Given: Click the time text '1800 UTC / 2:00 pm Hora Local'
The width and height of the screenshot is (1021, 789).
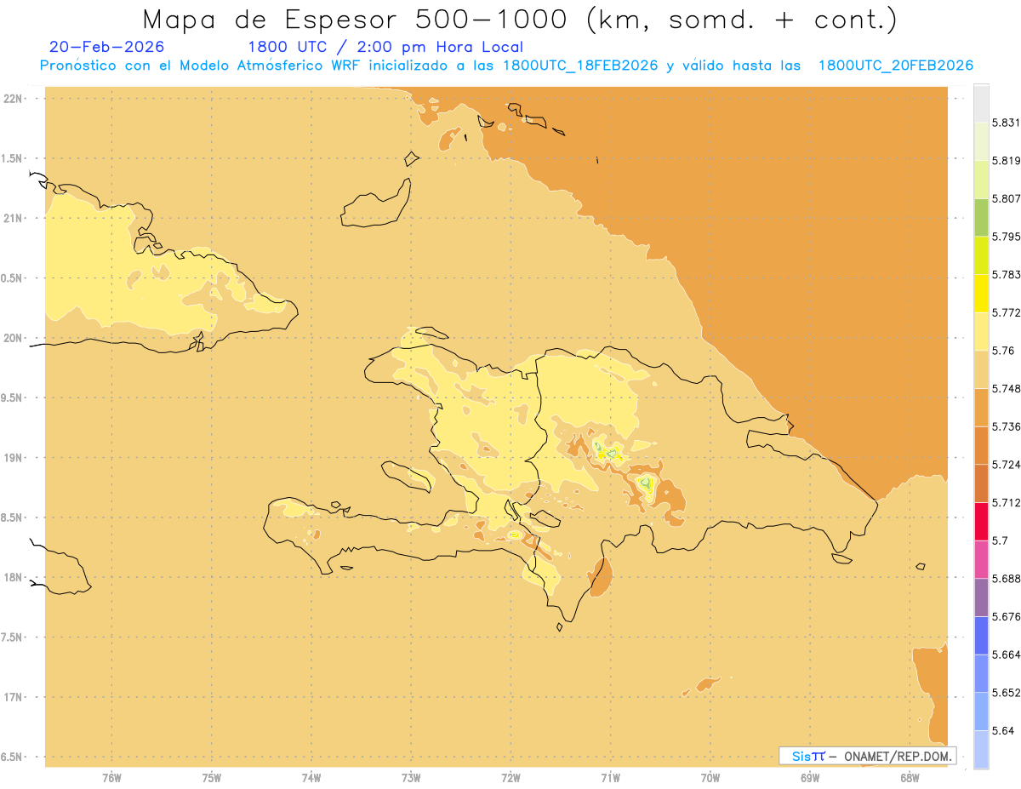Looking at the screenshot, I should pyautogui.click(x=385, y=47).
